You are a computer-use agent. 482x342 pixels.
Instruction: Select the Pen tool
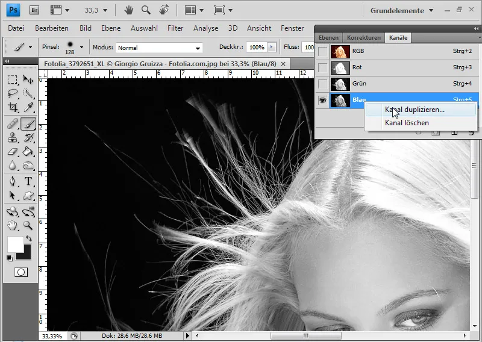[13, 181]
